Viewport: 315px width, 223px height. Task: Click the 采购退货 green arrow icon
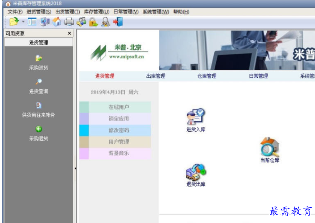[39, 129]
